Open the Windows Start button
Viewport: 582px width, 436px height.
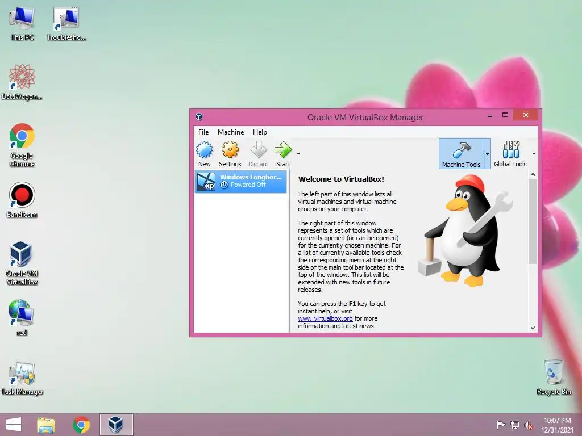tap(14, 425)
